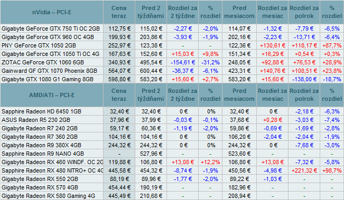Click the 340,93 € current price cell
Viewport: 344px width, 200px height.
[119, 62]
